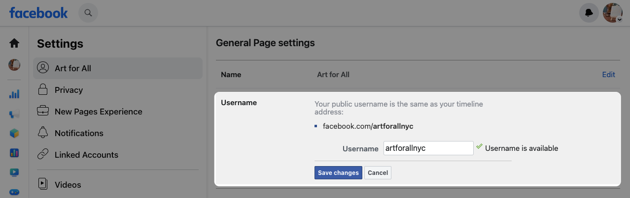Go to Home via house icon
This screenshot has width=630, height=198.
click(14, 43)
